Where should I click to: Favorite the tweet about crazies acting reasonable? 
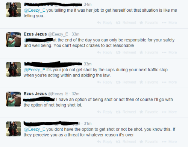(149, 52)
